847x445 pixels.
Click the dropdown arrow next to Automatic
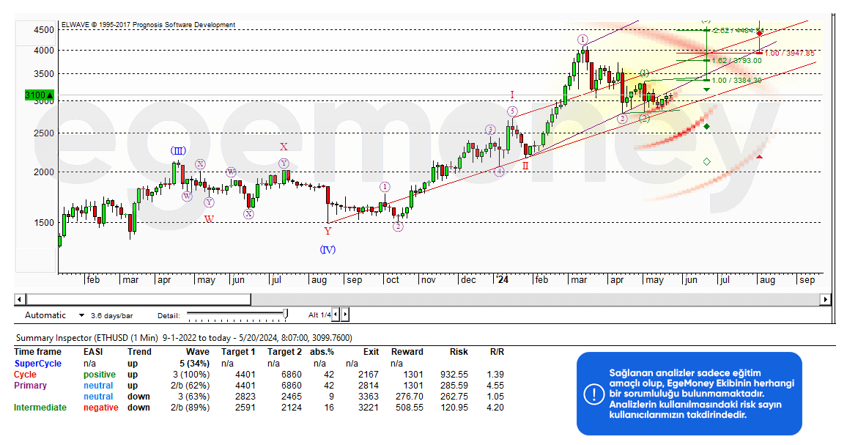pos(81,315)
